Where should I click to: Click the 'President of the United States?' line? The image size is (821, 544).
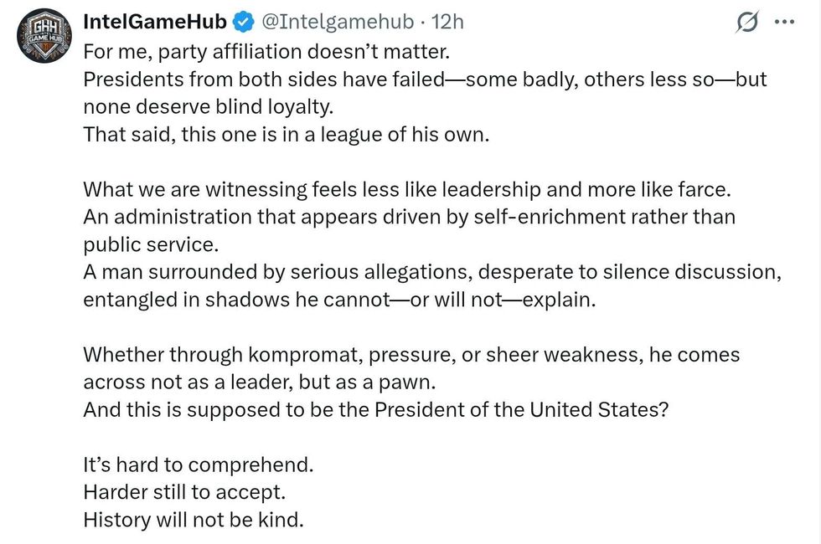pos(375,408)
